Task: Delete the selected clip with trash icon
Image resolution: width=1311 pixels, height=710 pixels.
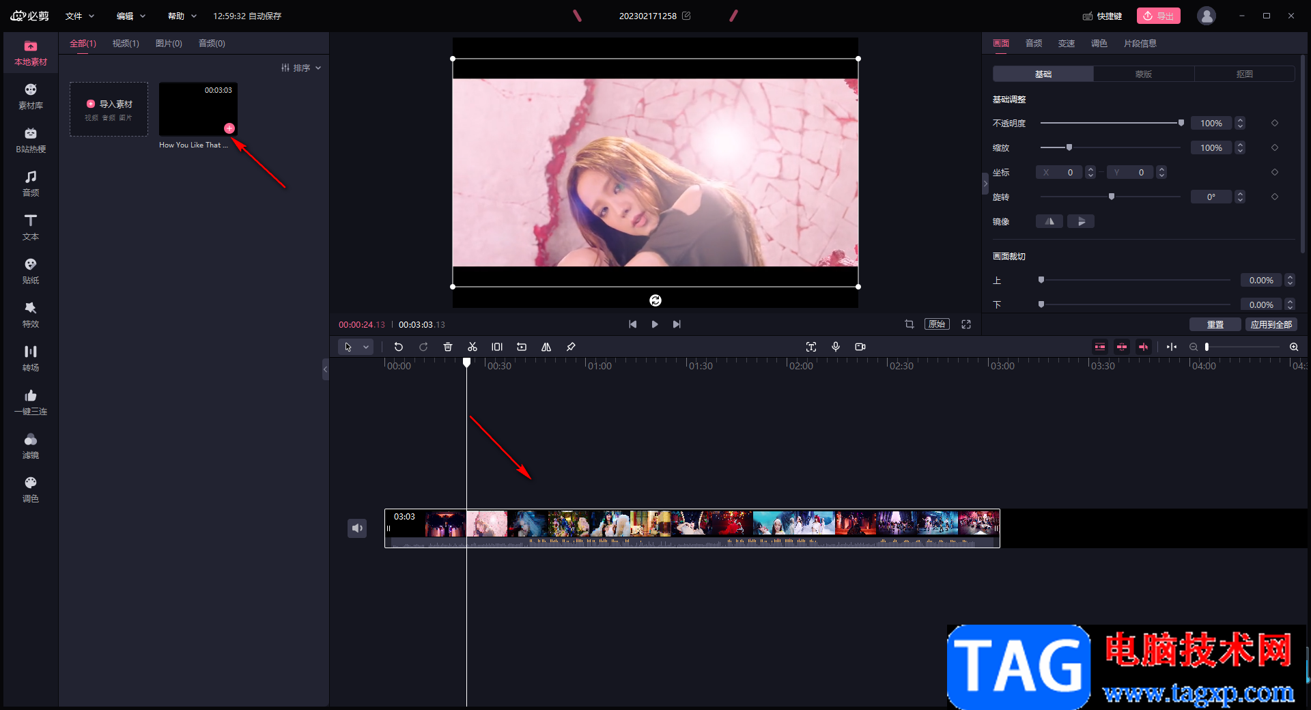Action: point(448,347)
